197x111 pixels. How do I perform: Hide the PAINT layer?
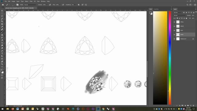pyautogui.click(x=174, y=35)
